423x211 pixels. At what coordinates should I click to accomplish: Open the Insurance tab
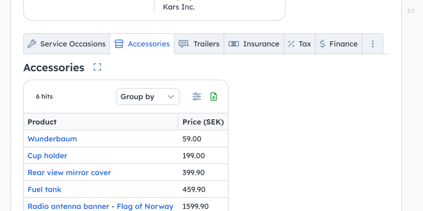click(254, 44)
